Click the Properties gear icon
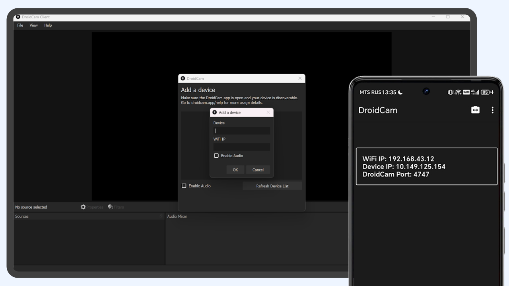 click(83, 207)
